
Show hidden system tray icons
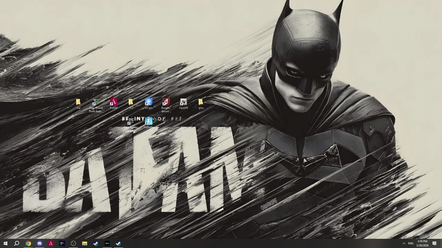404,244
